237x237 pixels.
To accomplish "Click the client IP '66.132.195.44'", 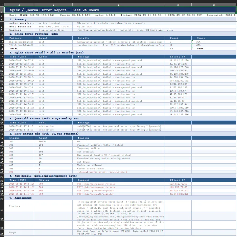I will coord(178,104).
